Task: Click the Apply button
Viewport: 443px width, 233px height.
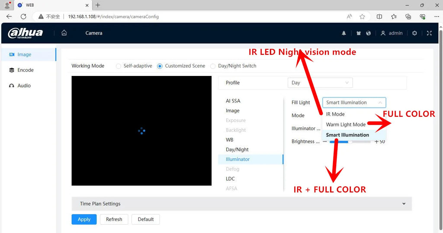Action: point(84,219)
